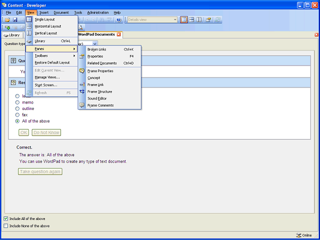The image size is (320, 240).
Task: Open the Details view dropdown
Action: point(175,20)
